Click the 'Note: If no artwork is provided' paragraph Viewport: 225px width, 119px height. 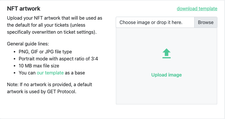point(50,88)
